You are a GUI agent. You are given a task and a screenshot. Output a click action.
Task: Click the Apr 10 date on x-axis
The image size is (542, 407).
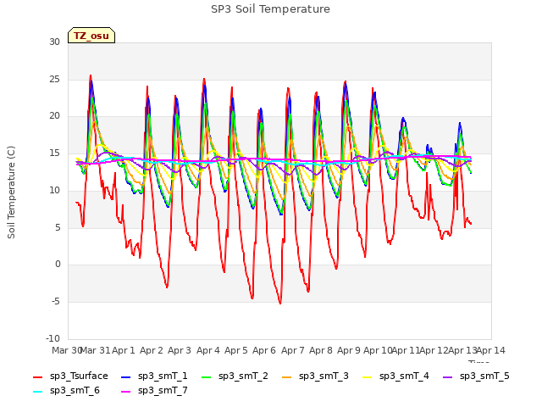[x=378, y=350]
